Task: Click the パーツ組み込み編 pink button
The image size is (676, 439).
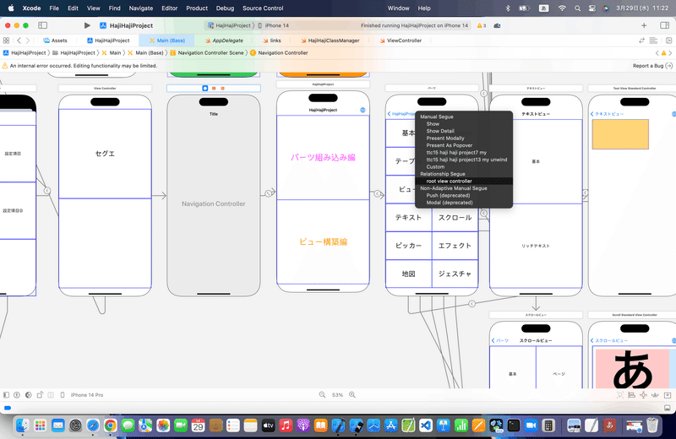Action: 323,157
